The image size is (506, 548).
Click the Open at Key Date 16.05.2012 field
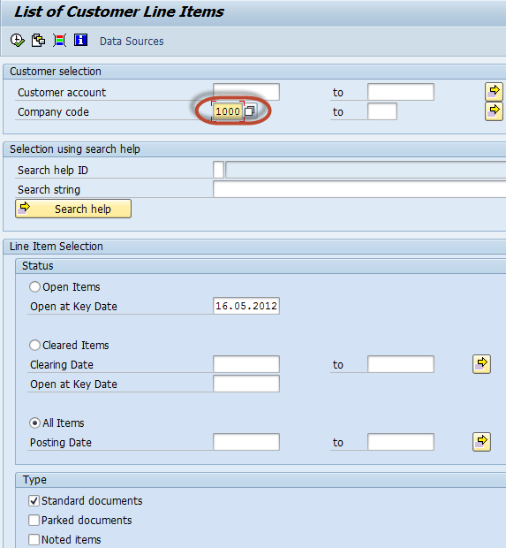[246, 306]
